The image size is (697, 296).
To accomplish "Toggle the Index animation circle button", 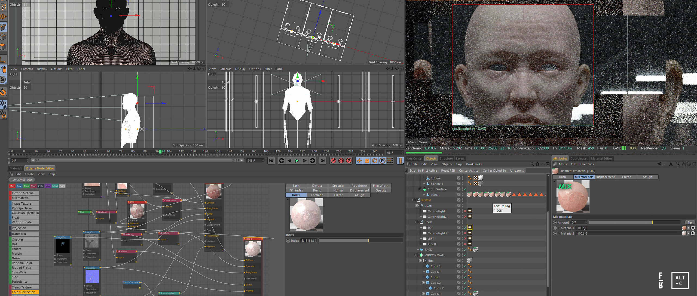I will pos(288,240).
